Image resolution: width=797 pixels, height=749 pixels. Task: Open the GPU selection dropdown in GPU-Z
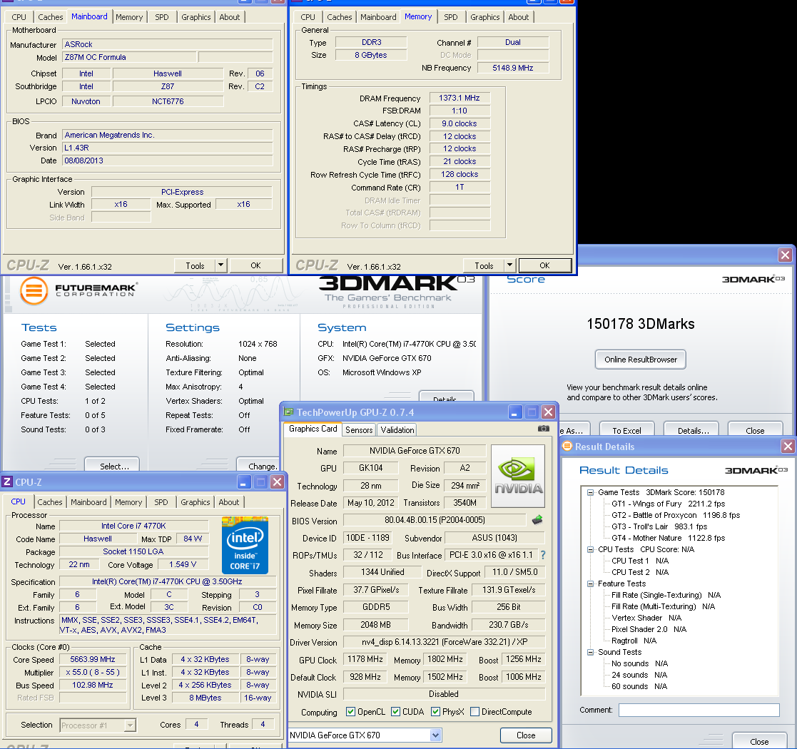(x=435, y=735)
